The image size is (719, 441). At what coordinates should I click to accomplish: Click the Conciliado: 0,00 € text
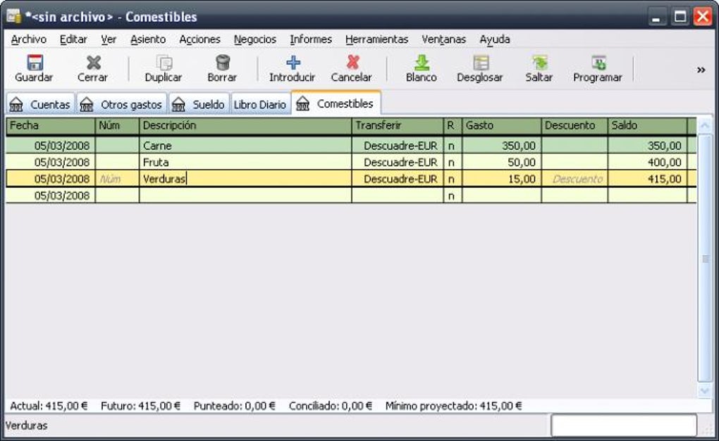(330, 406)
